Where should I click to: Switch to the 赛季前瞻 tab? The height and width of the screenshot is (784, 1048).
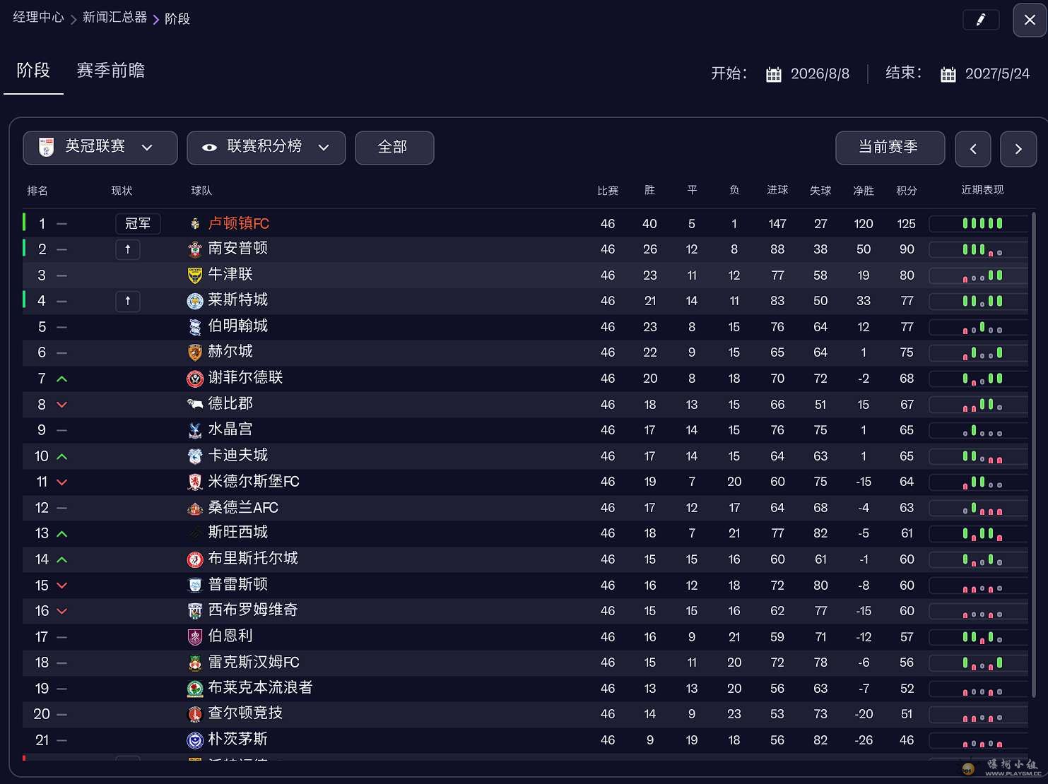coord(110,71)
